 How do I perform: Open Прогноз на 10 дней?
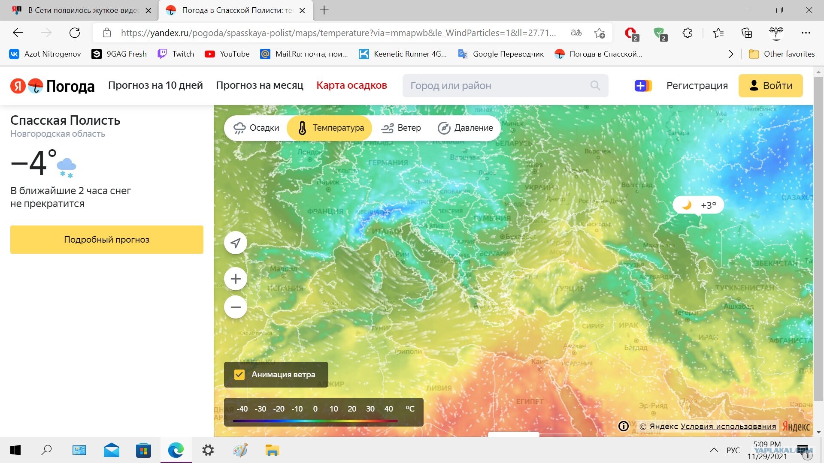[155, 85]
